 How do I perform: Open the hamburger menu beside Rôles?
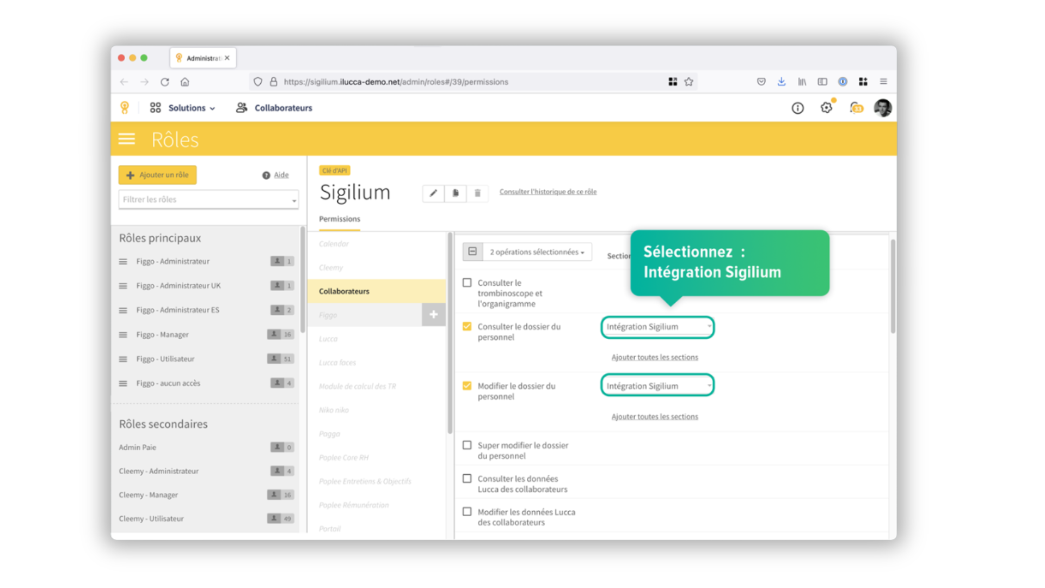127,139
